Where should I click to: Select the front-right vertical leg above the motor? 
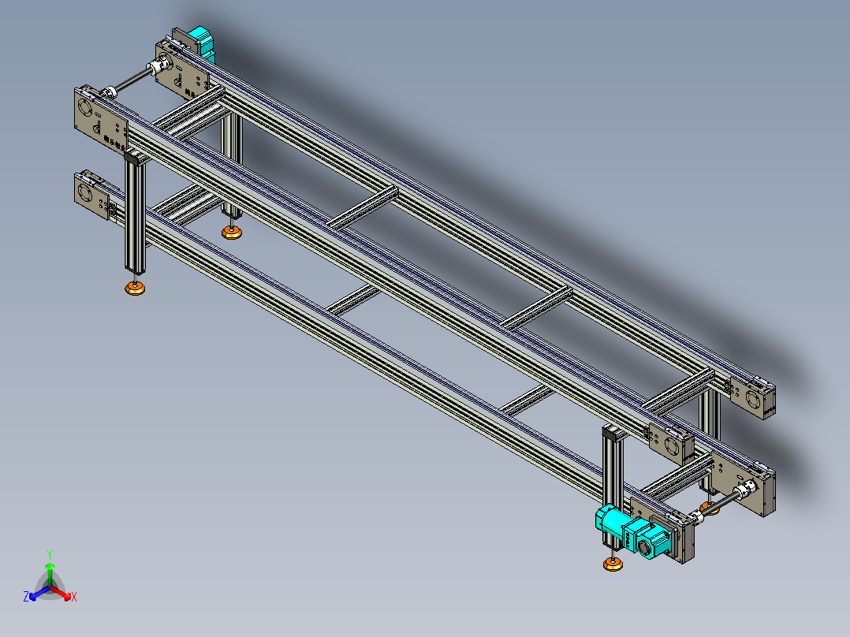pos(613,471)
